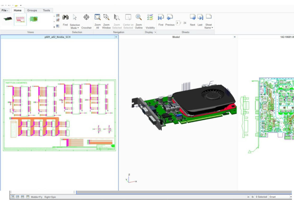
Task: Click the Find binoculars icon
Action: pyautogui.click(x=65, y=17)
